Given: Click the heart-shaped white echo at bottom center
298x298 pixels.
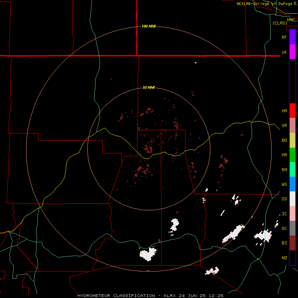Looking at the screenshot, I should point(148,254).
